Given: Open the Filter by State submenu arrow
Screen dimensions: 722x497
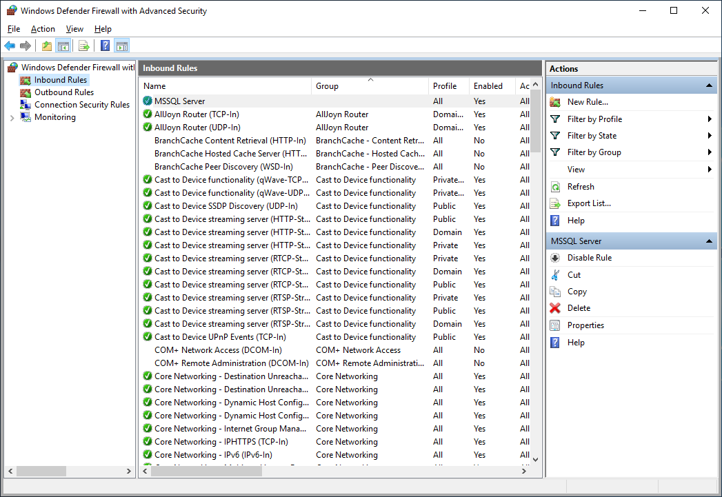Looking at the screenshot, I should click(x=710, y=136).
